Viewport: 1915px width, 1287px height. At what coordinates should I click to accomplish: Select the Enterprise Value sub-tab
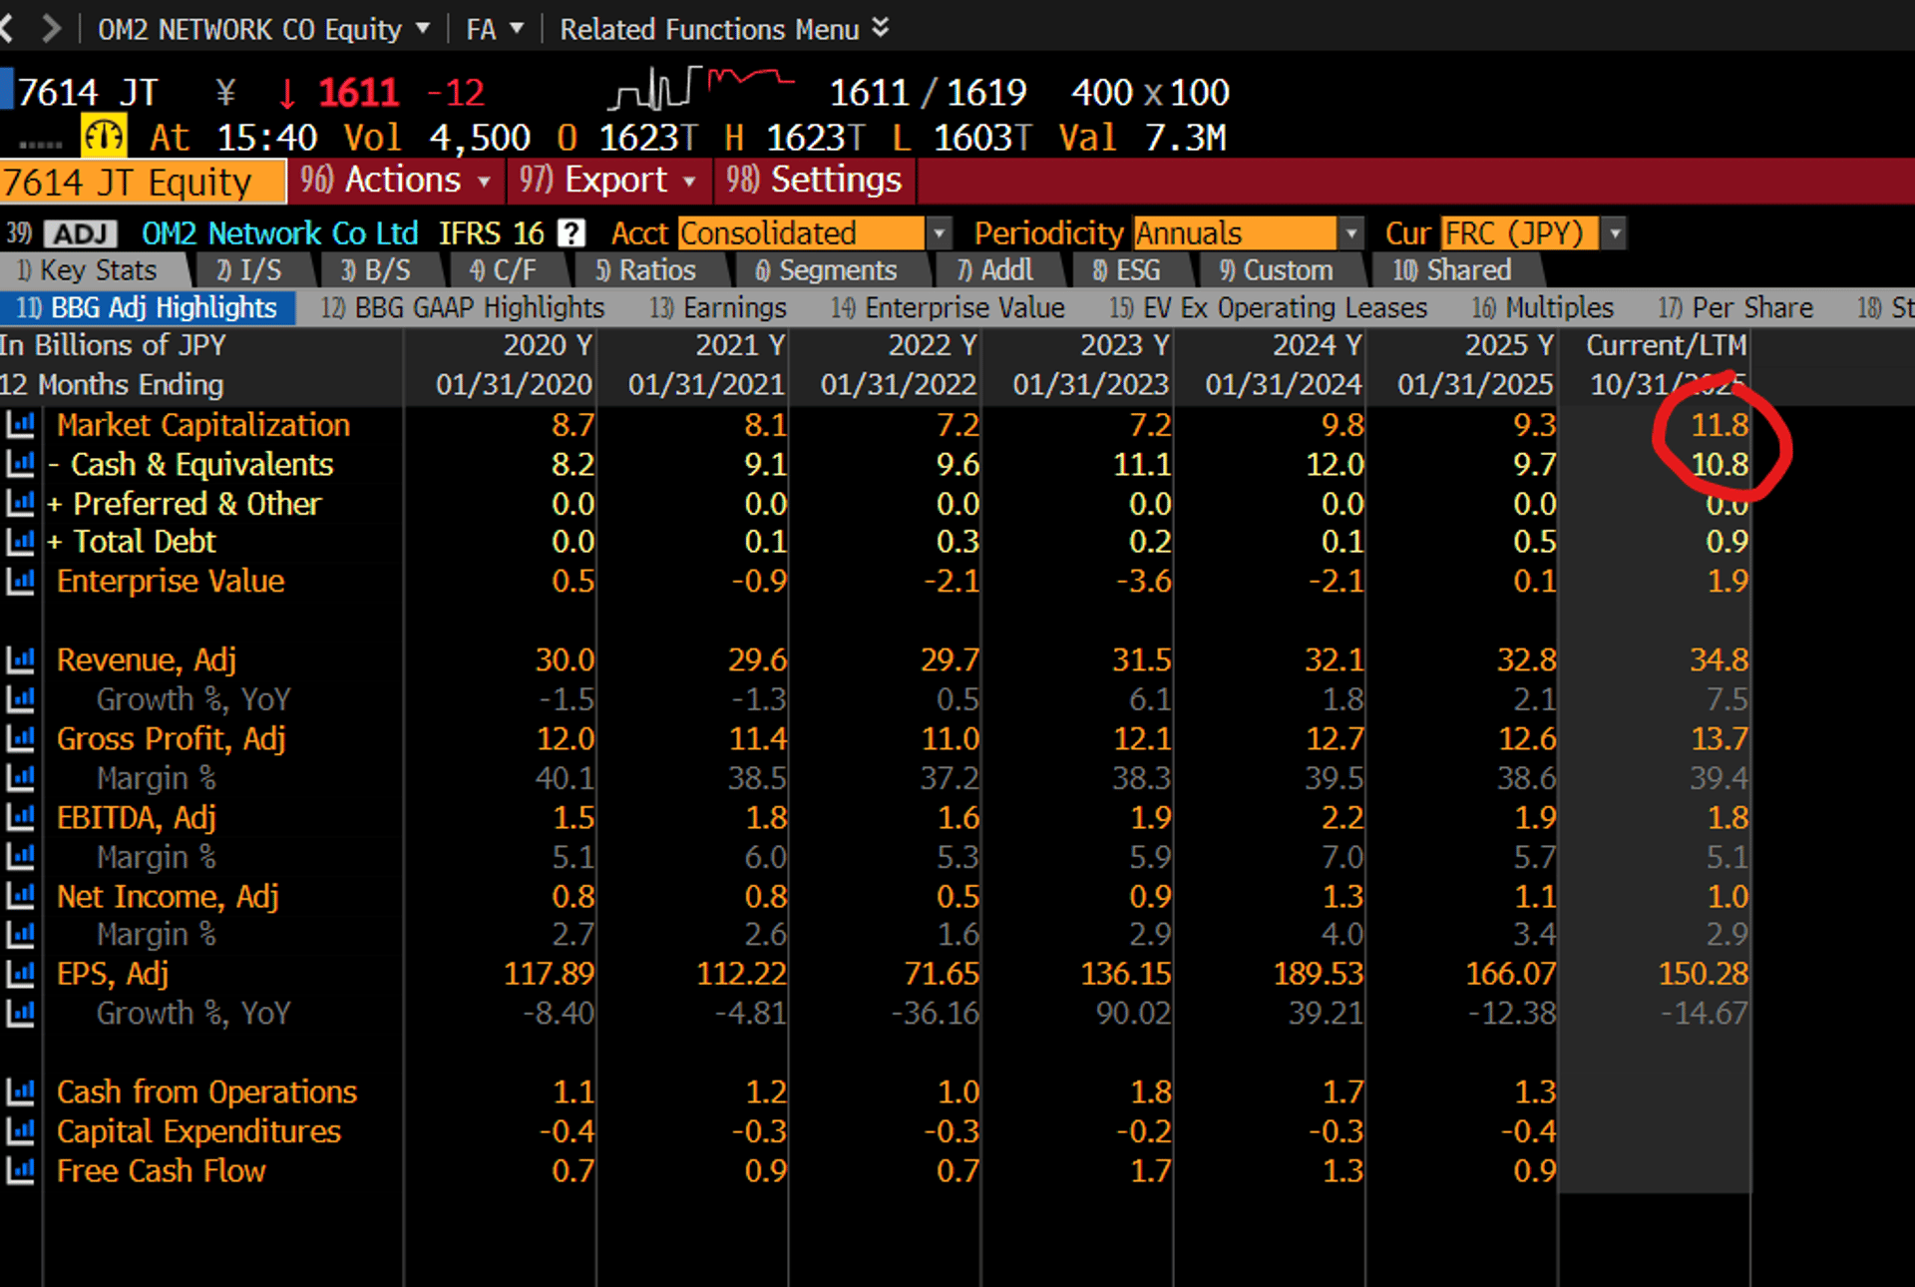[950, 307]
